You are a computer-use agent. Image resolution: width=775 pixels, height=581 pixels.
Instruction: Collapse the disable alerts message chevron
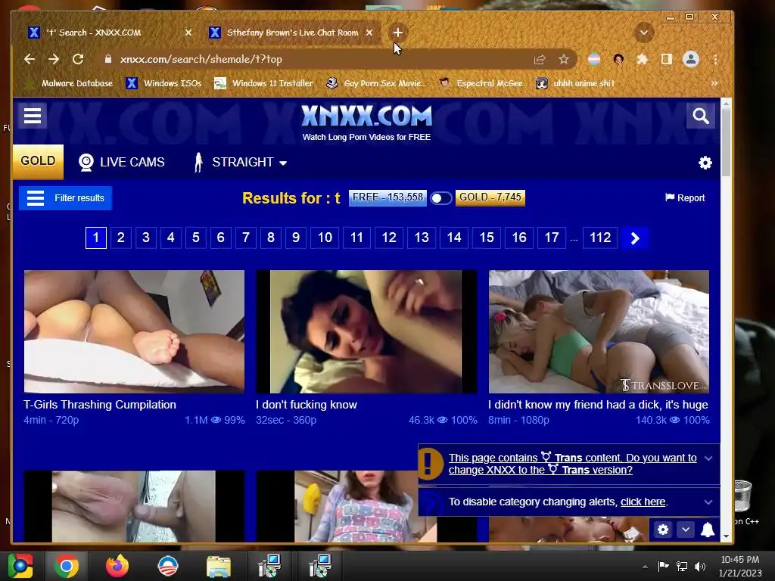[x=708, y=502]
